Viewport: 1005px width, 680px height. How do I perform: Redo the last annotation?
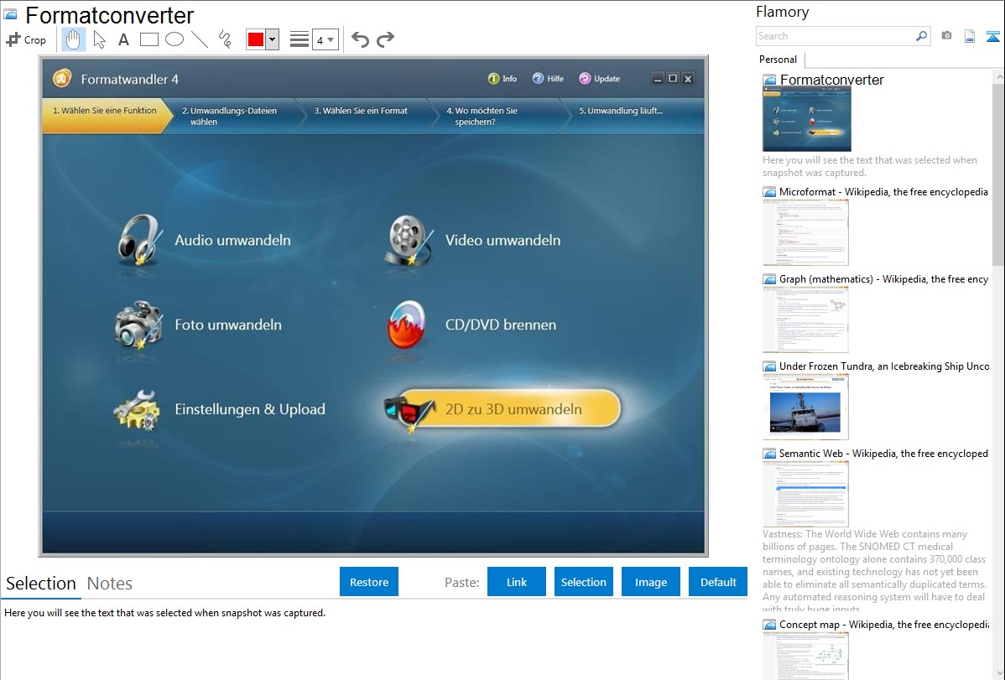tap(385, 39)
